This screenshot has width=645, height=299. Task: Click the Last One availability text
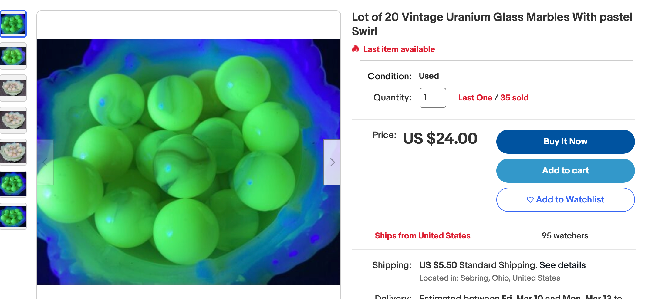click(475, 98)
